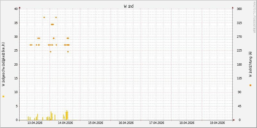Screen dimensions: 257x128
Task: Click the arrow at the x-axis right end
Action: [x=234, y=120]
